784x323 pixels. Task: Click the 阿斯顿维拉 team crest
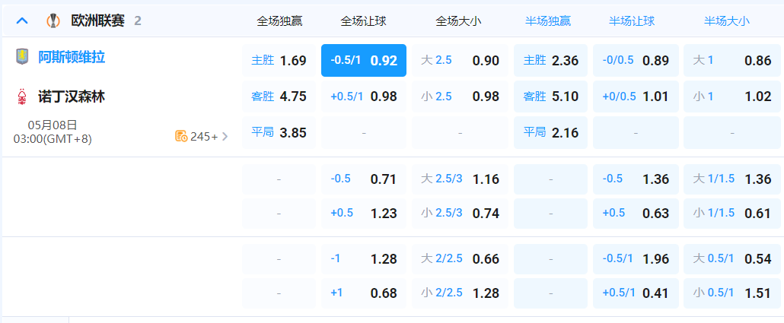22,56
